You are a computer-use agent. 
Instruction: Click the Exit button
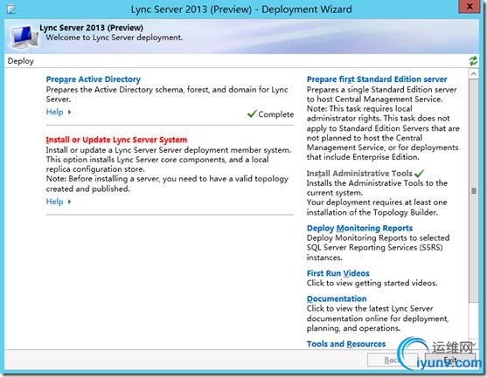pos(450,360)
